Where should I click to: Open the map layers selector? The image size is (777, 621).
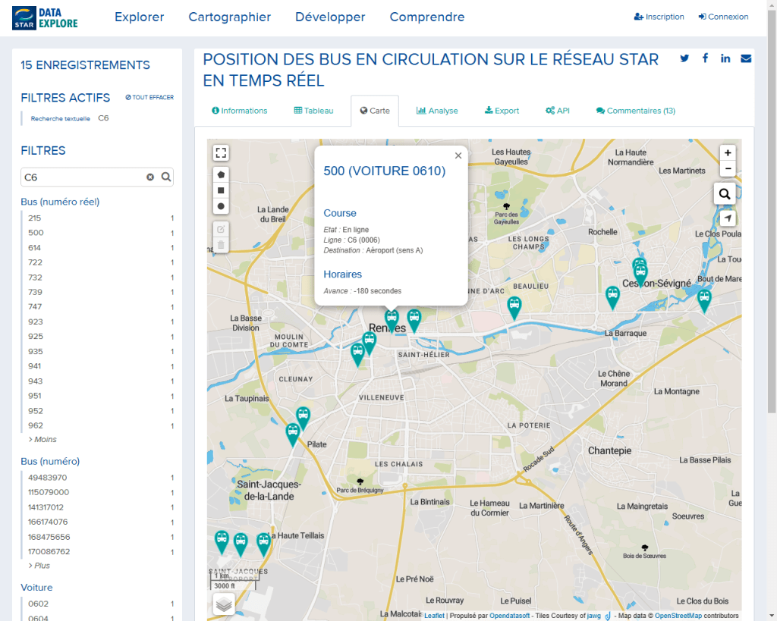223,604
